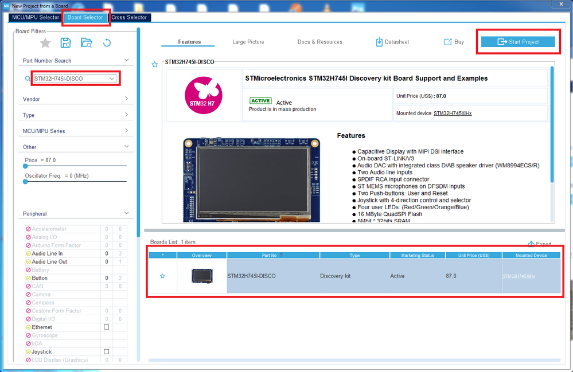Click Button peripheral status icon
The width and height of the screenshot is (573, 372).
click(29, 278)
